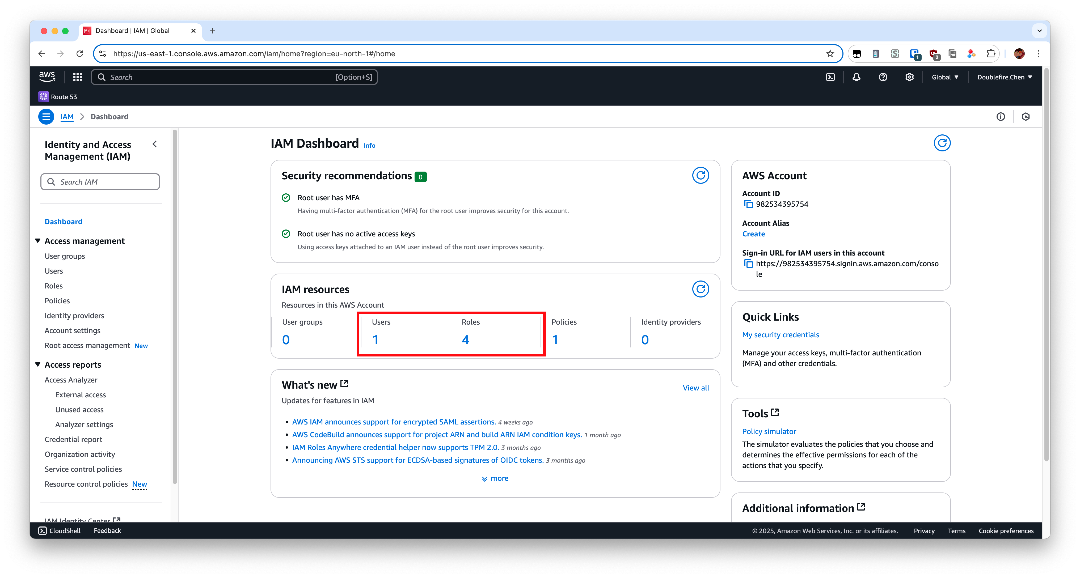Select Dashboard in the side navigation

63,221
